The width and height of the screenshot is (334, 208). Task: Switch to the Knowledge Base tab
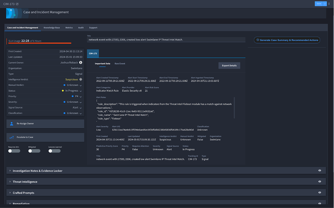[52, 28]
